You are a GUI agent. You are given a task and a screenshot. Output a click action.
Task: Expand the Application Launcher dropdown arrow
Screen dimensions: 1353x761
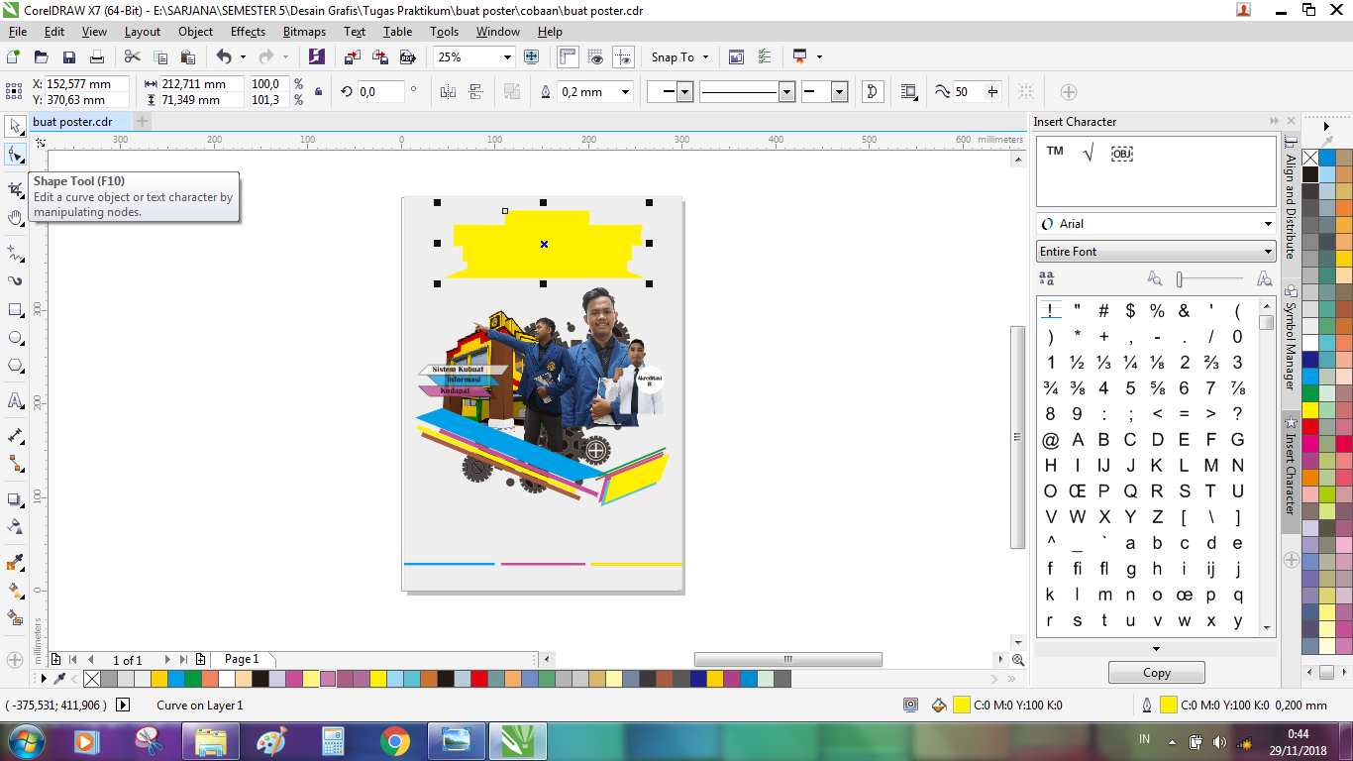point(820,57)
